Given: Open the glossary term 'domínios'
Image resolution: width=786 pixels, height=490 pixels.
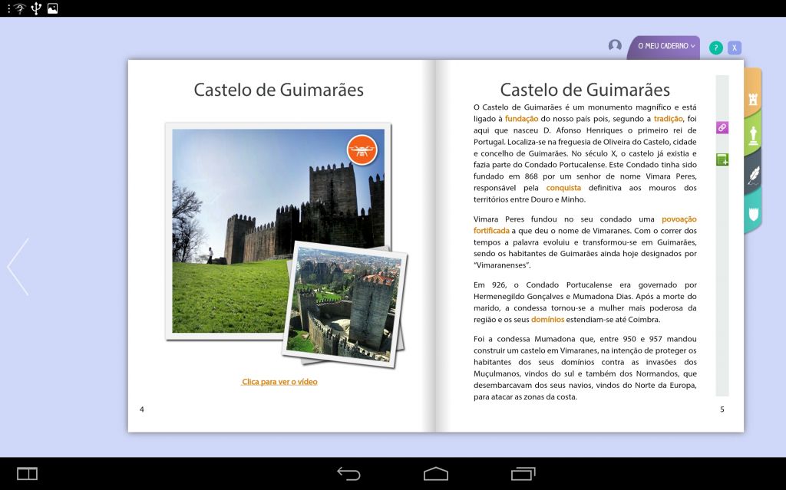Looking at the screenshot, I should point(547,319).
